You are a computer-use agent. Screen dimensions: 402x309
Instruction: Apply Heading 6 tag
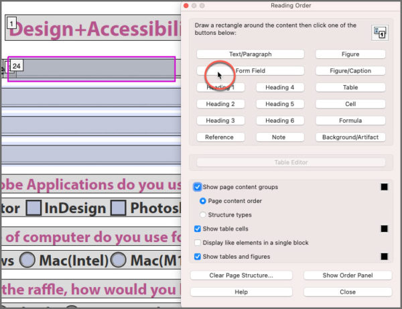pyautogui.click(x=280, y=121)
